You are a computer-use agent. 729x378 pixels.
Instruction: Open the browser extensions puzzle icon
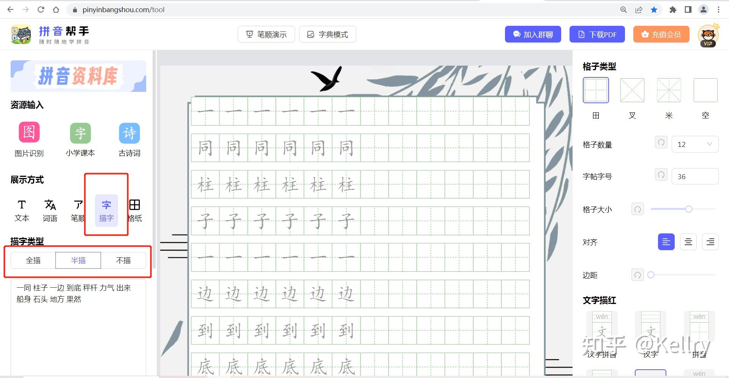pyautogui.click(x=673, y=10)
